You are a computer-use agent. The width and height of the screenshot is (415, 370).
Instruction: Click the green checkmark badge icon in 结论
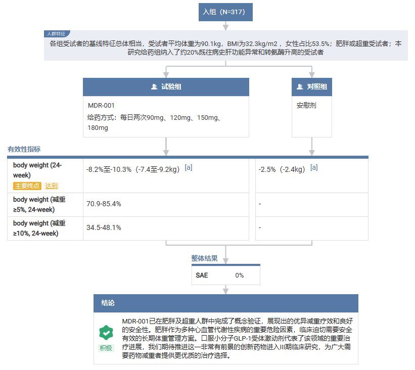tap(106, 333)
